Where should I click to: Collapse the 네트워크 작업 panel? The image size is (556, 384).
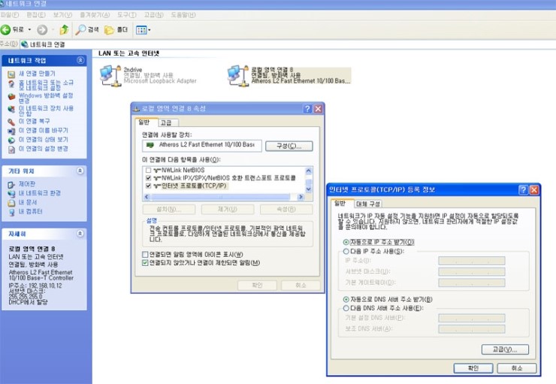[x=80, y=60]
